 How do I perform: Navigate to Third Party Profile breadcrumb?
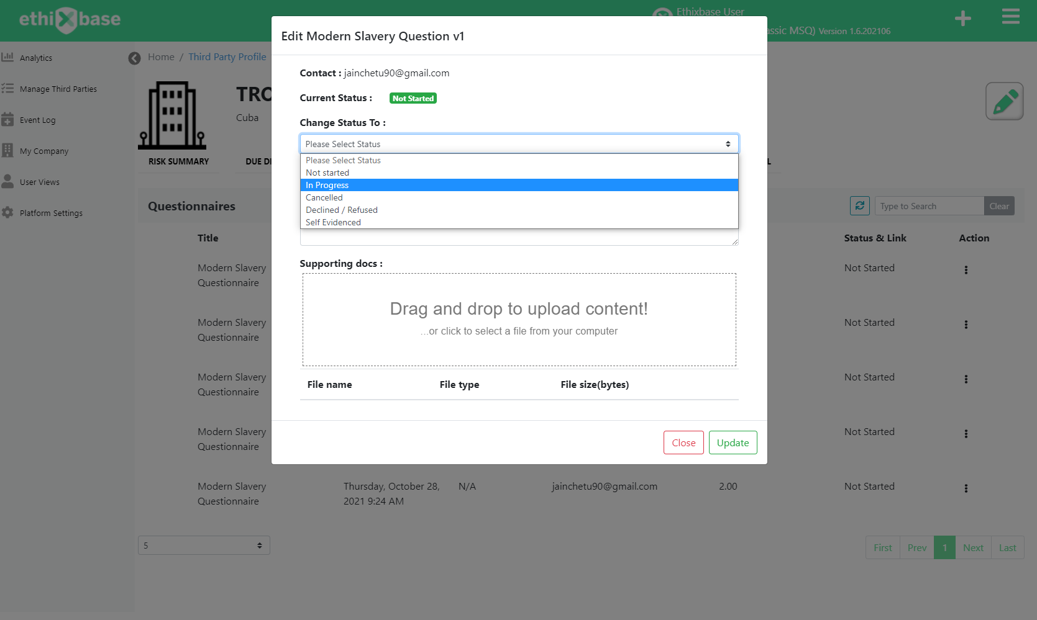point(227,56)
